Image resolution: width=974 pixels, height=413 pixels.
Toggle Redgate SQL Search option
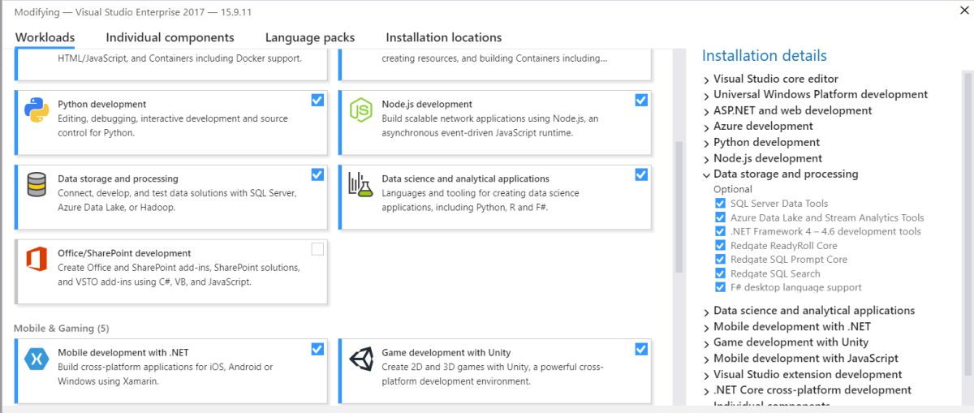click(720, 273)
